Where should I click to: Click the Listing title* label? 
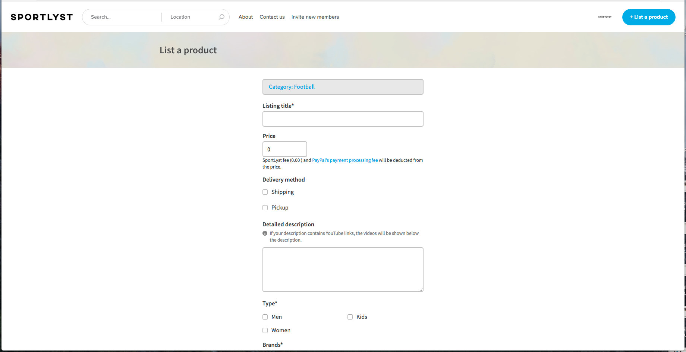pos(278,106)
